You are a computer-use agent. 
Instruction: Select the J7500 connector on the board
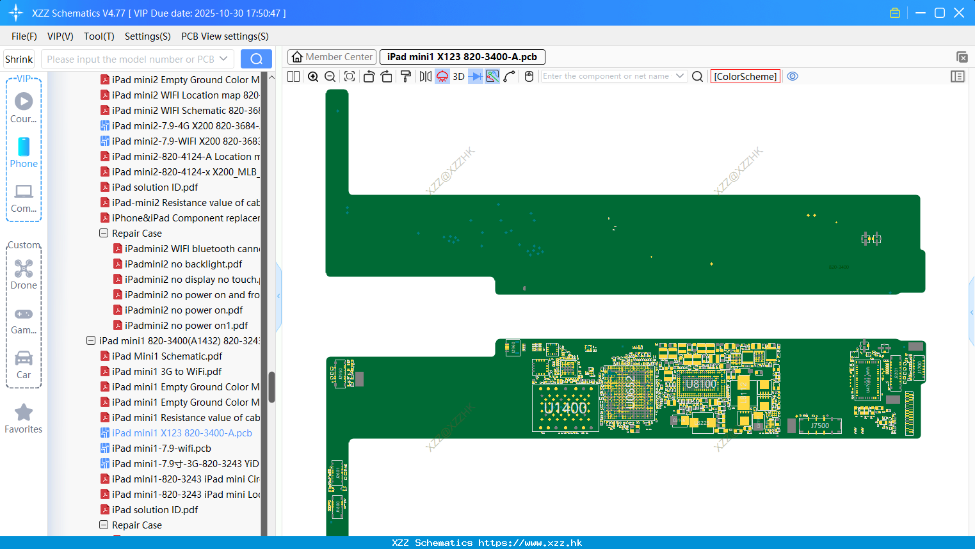click(x=820, y=426)
